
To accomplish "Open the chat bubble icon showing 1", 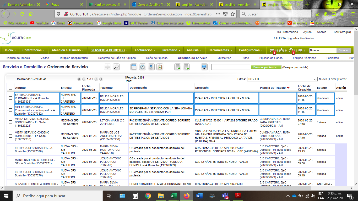I will [x=300, y=50].
